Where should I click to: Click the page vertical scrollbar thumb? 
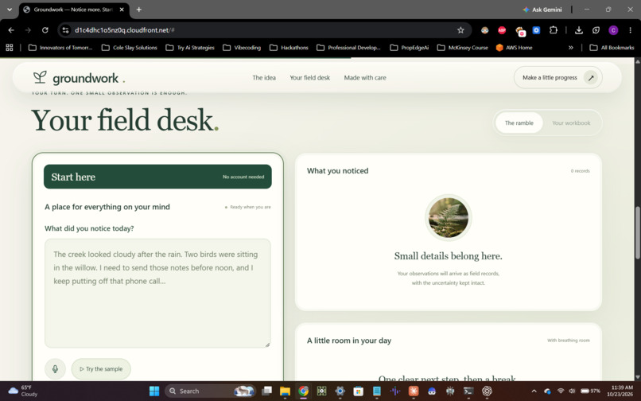[x=637, y=232]
